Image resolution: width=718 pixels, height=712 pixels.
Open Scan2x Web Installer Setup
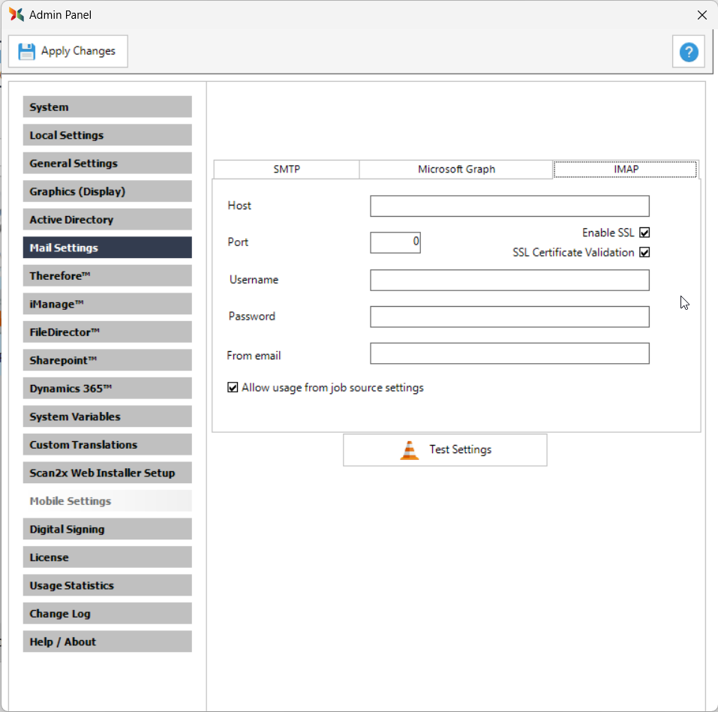107,473
